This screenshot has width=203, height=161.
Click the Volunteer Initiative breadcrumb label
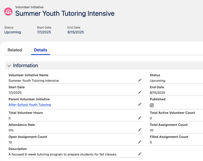[x=29, y=7]
